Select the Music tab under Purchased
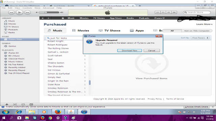Viewport: 216px width, 121px height. click(55, 31)
